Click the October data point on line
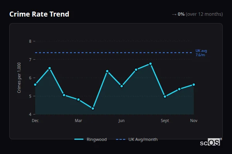The image size is (232, 154). (179, 89)
